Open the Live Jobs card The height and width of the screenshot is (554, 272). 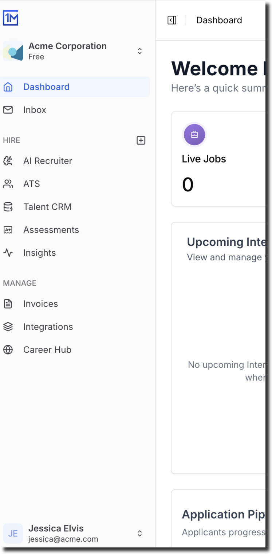218,159
